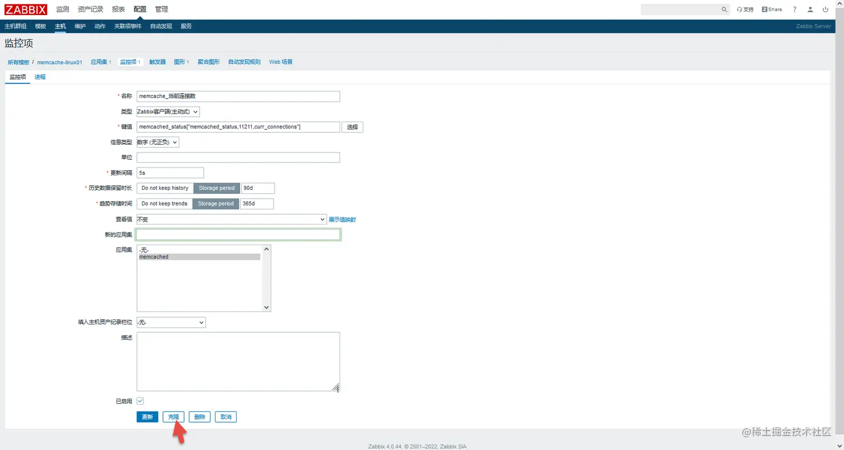Click the 365d trend period field
This screenshot has width=844, height=450.
coord(257,204)
